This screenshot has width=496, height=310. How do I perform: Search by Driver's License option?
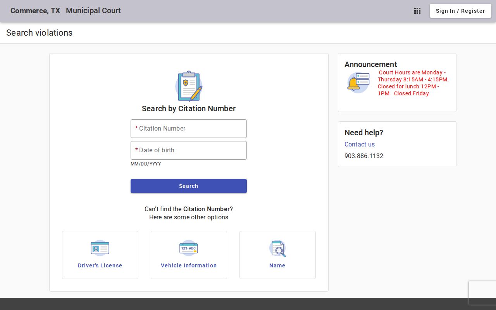pyautogui.click(x=100, y=255)
